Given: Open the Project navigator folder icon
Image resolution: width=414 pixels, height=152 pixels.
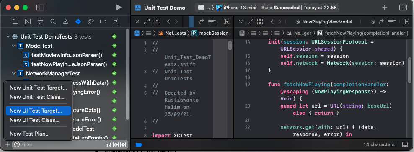Looking at the screenshot, I should coord(16,22).
